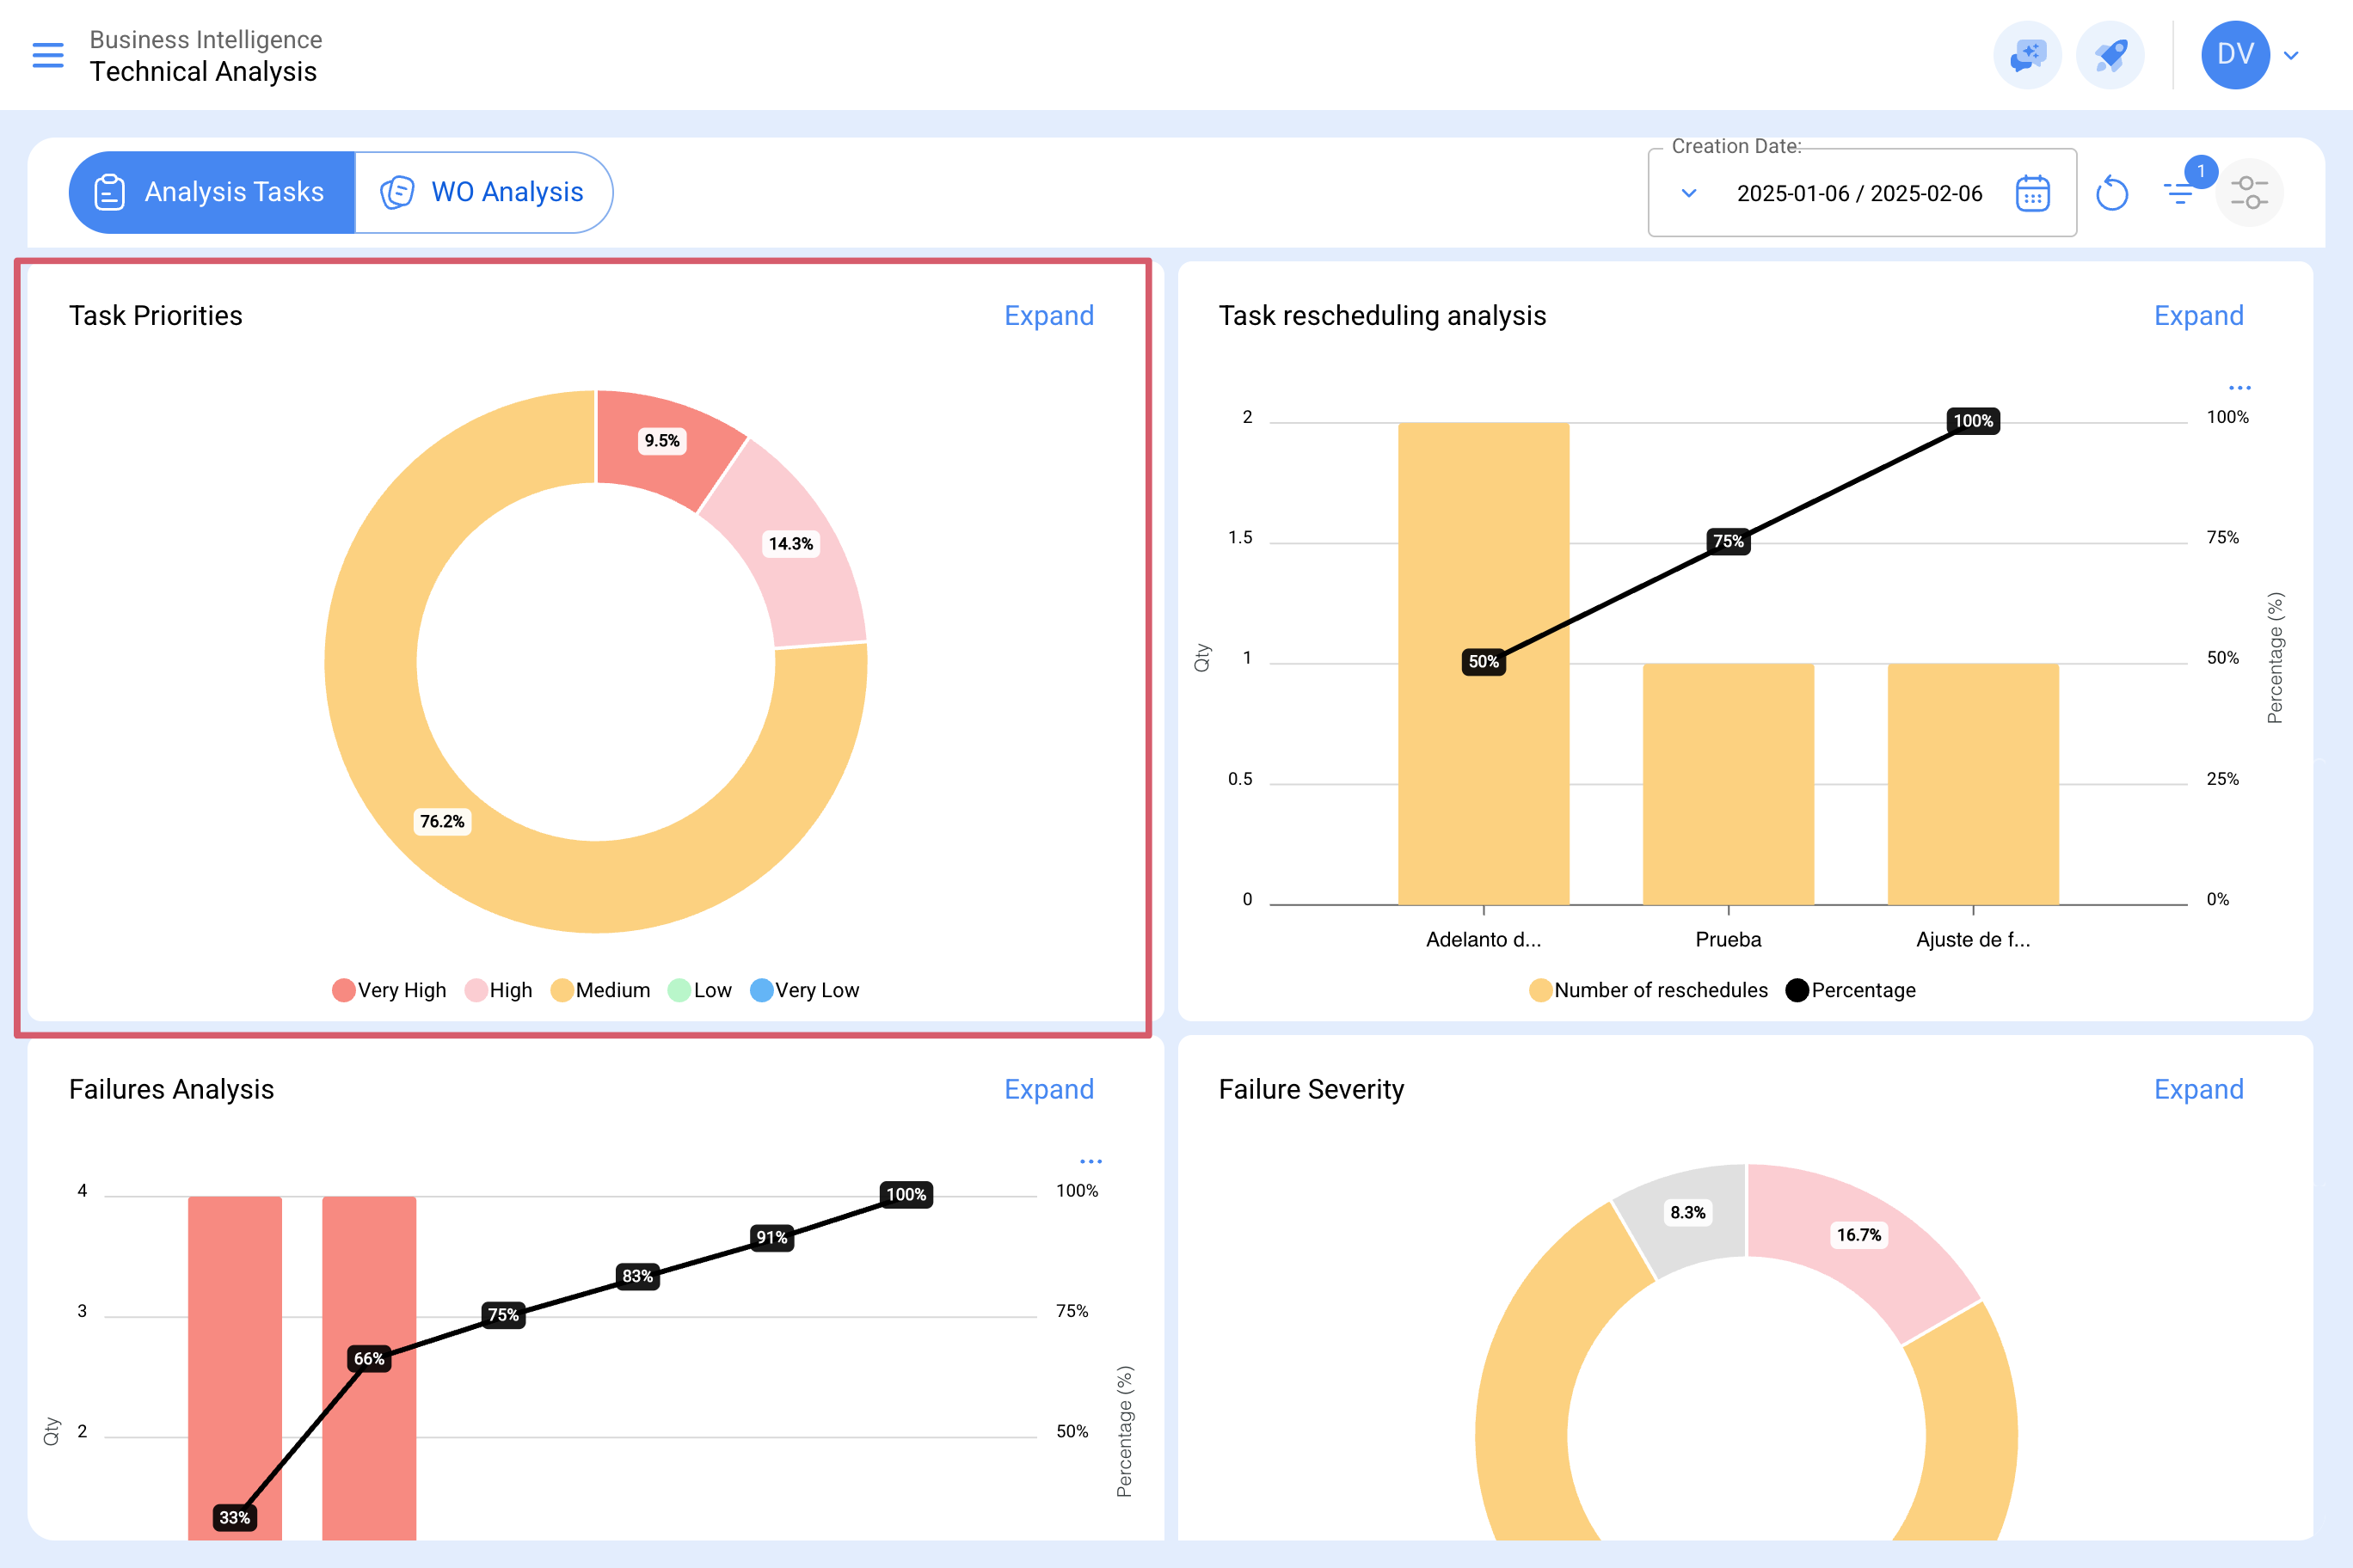Click the Creation Date range field
Viewport: 2353px width, 1568px height.
click(x=1862, y=193)
